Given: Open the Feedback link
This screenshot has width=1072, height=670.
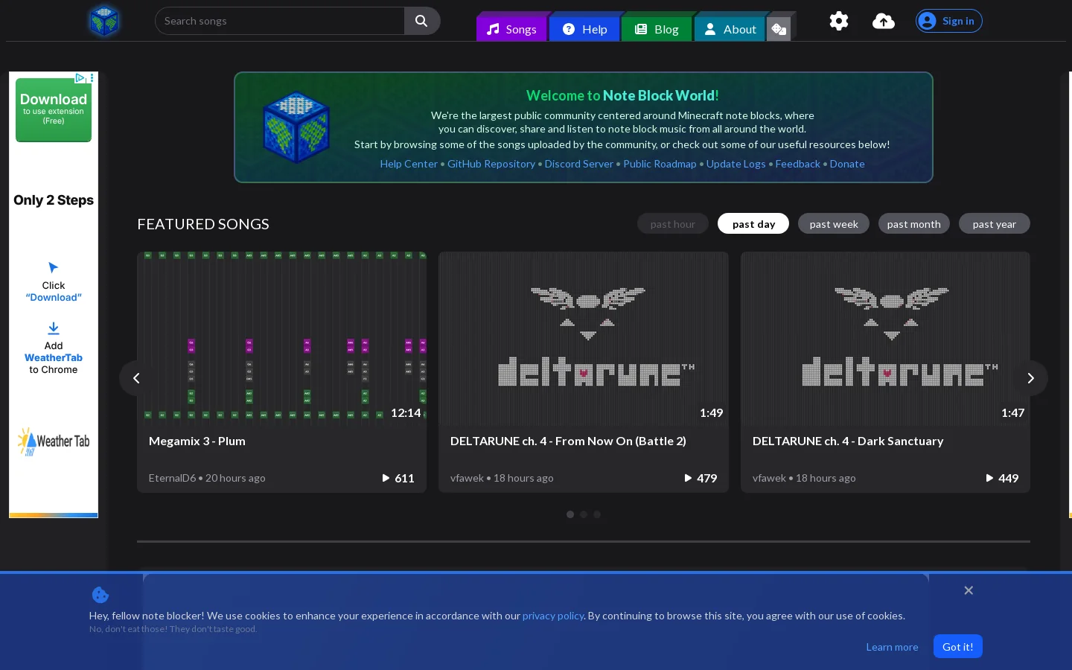Looking at the screenshot, I should [797, 164].
